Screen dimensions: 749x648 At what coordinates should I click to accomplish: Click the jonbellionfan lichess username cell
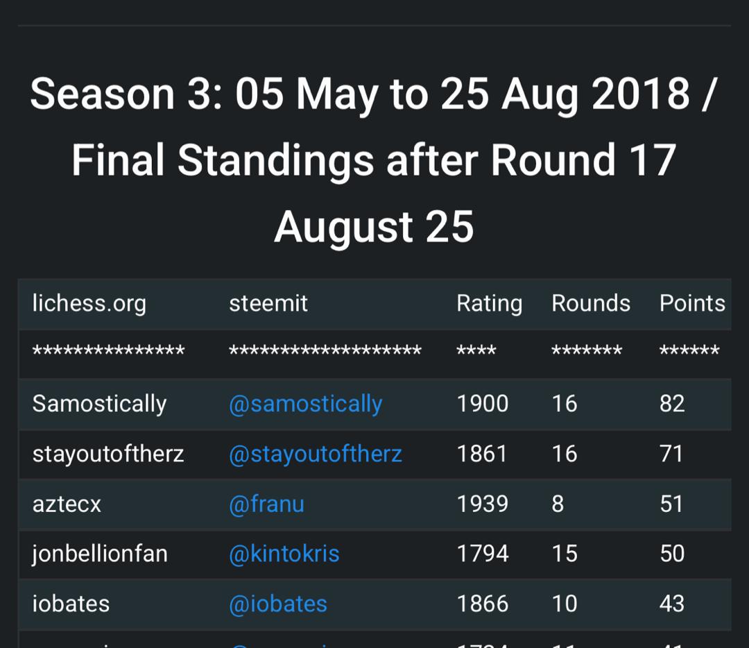click(x=100, y=554)
